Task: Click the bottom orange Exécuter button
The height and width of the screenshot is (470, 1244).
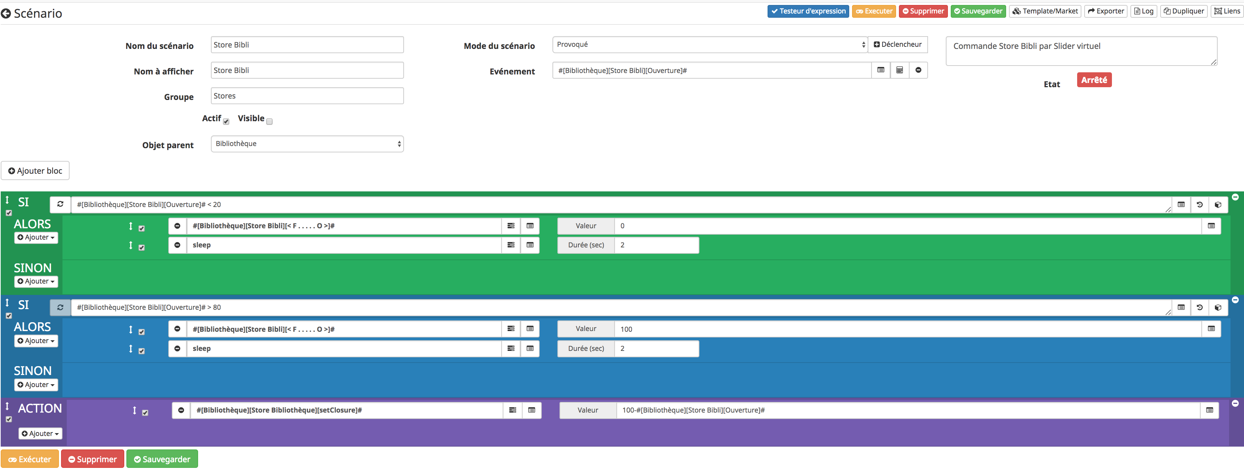Action: 30,459
